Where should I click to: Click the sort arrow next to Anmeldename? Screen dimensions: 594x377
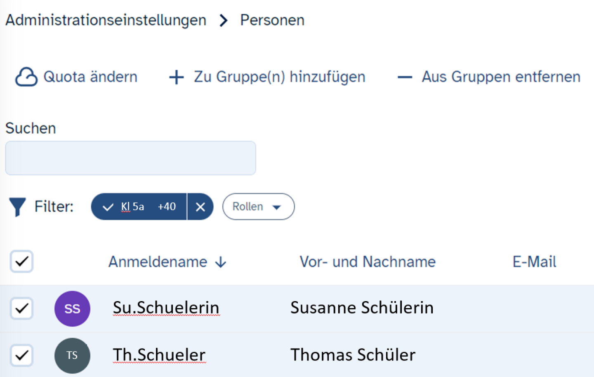coord(221,262)
